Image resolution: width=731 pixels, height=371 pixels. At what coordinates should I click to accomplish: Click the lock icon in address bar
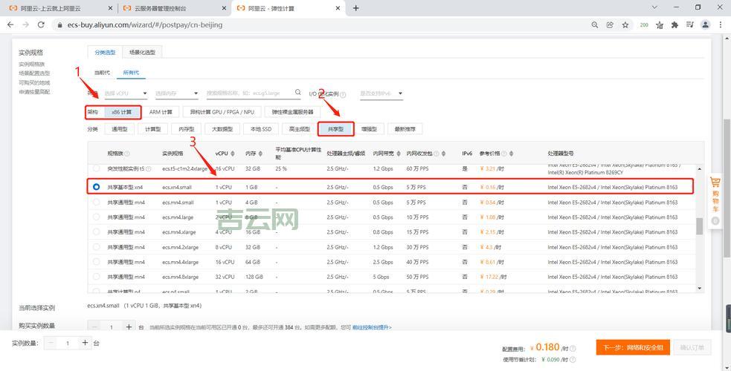pyautogui.click(x=59, y=25)
